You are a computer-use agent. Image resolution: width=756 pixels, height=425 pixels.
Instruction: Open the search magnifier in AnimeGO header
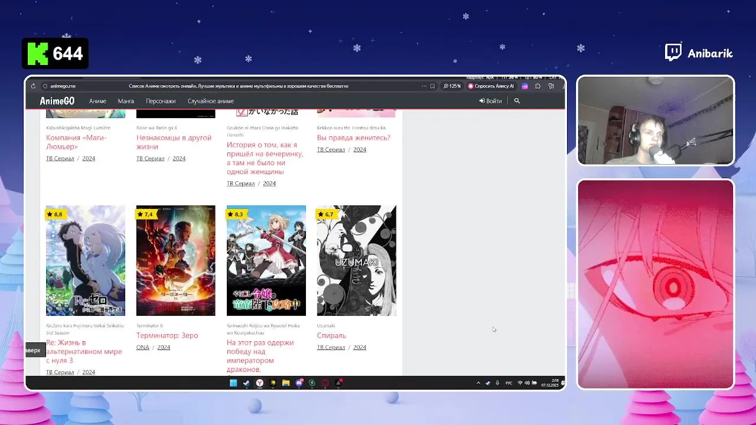[x=517, y=101]
